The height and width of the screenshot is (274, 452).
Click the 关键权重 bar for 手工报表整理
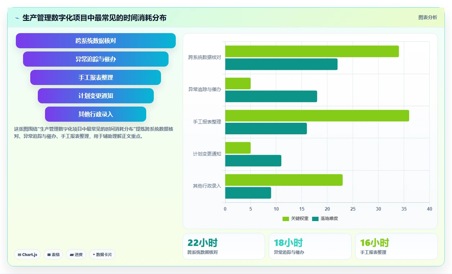click(x=317, y=116)
